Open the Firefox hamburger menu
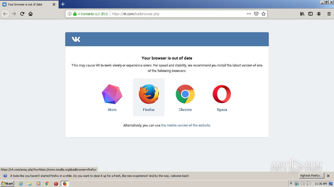 point(329,14)
